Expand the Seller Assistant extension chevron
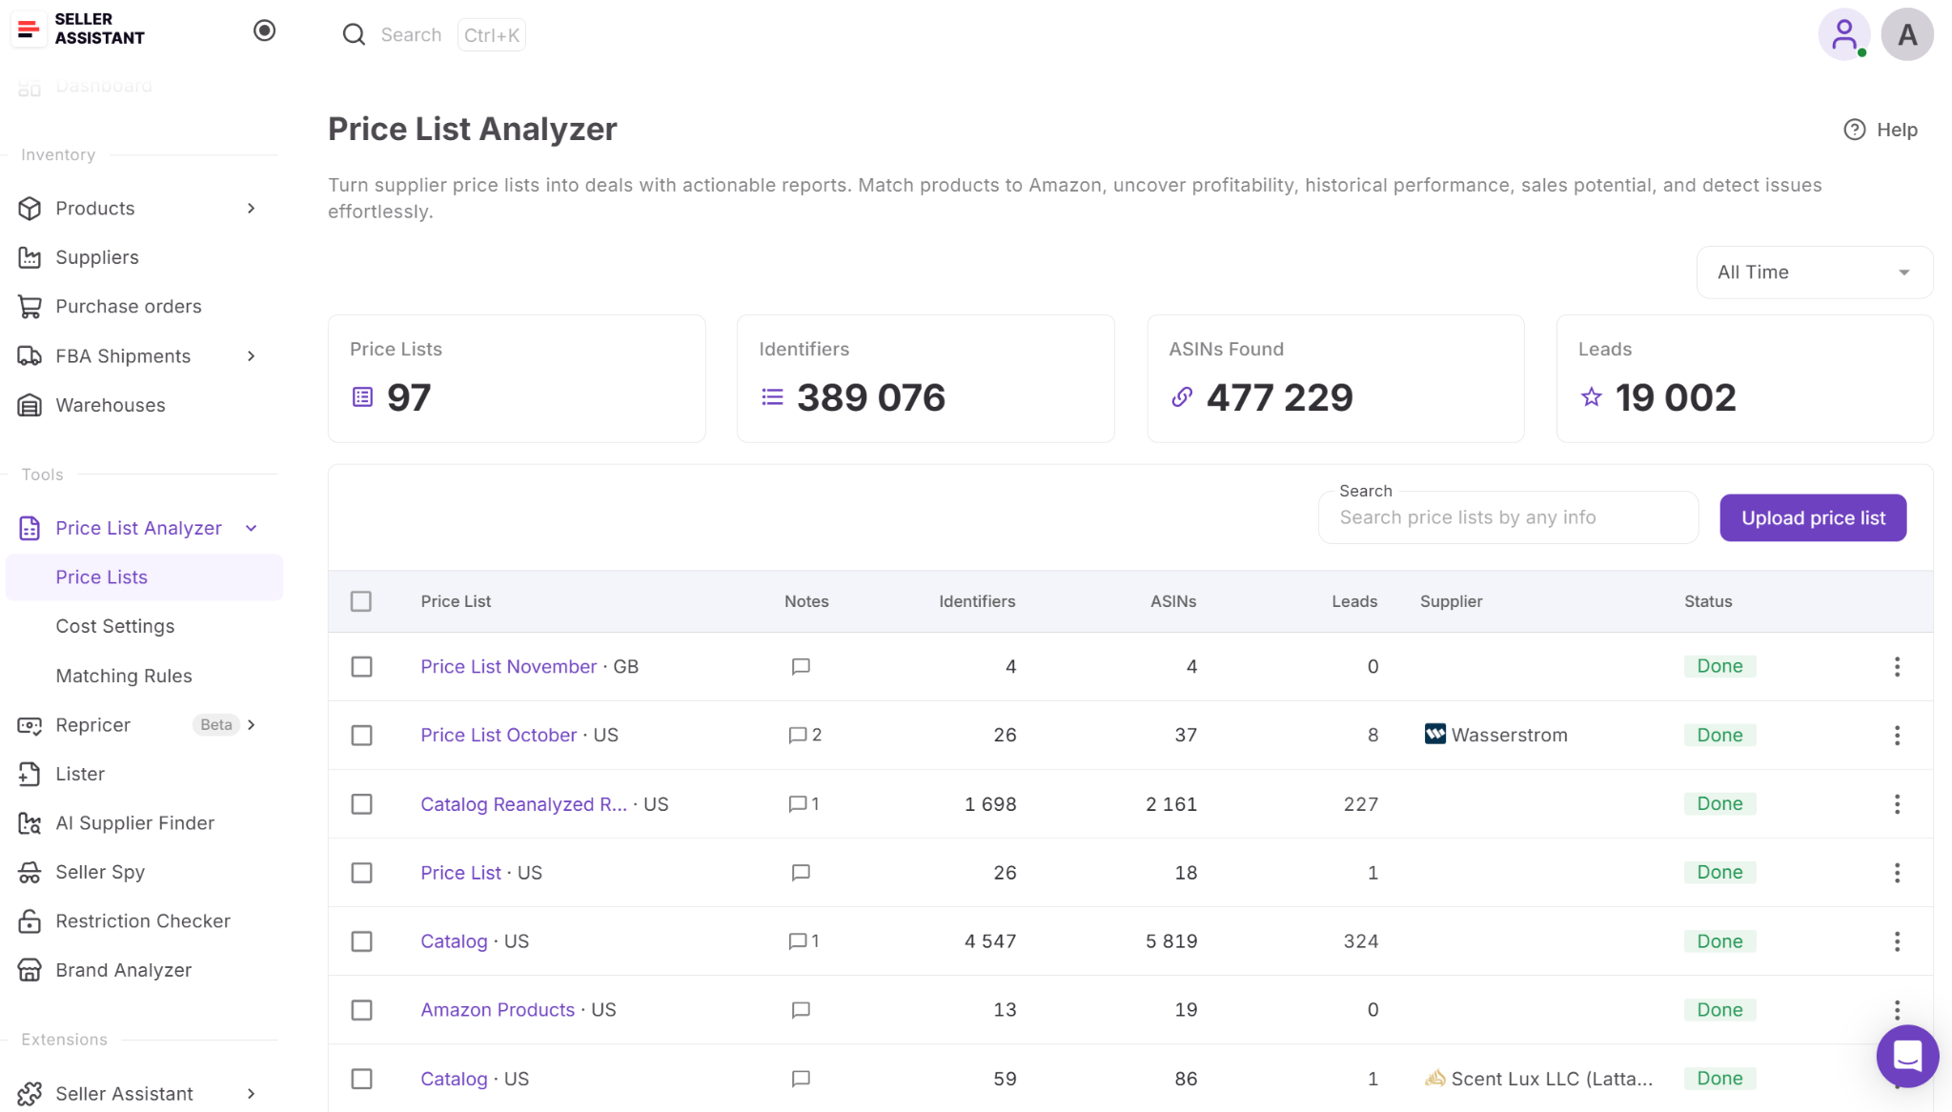Screen dimensions: 1952x1112 [252, 1094]
